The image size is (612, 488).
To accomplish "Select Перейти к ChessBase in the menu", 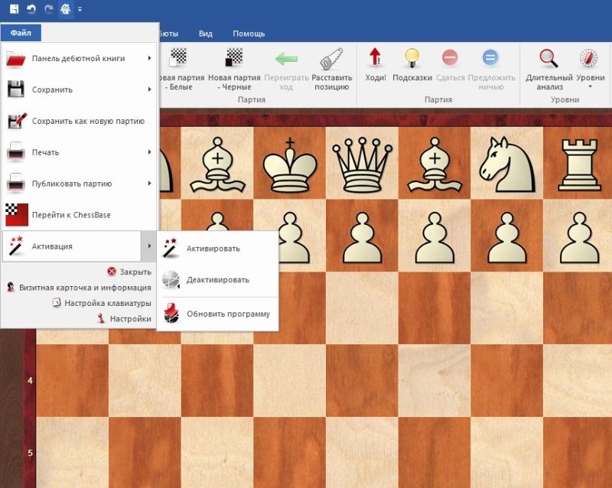I will coord(71,215).
